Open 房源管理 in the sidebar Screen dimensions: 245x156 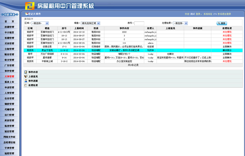9,27
